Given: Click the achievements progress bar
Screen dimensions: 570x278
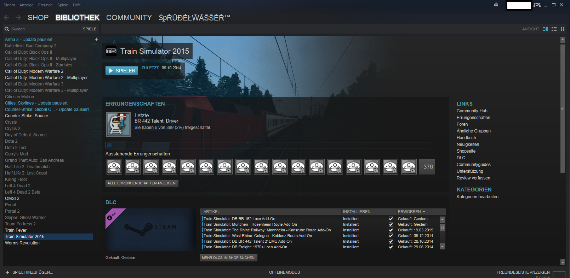Looking at the screenshot, I should (268, 145).
